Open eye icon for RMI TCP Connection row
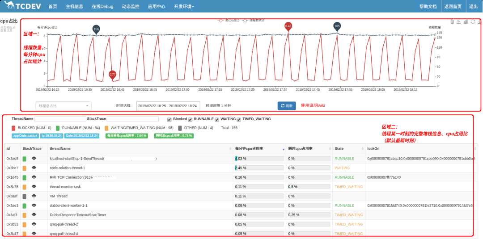Viewport: 483px width, 239px height. (x=34, y=177)
